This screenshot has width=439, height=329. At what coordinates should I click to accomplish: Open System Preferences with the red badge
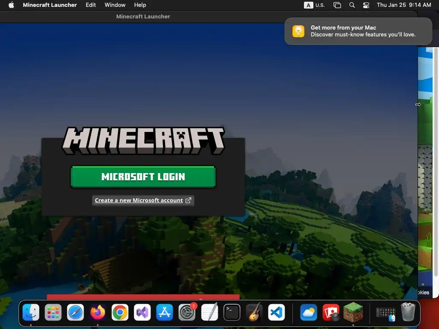coord(187,312)
